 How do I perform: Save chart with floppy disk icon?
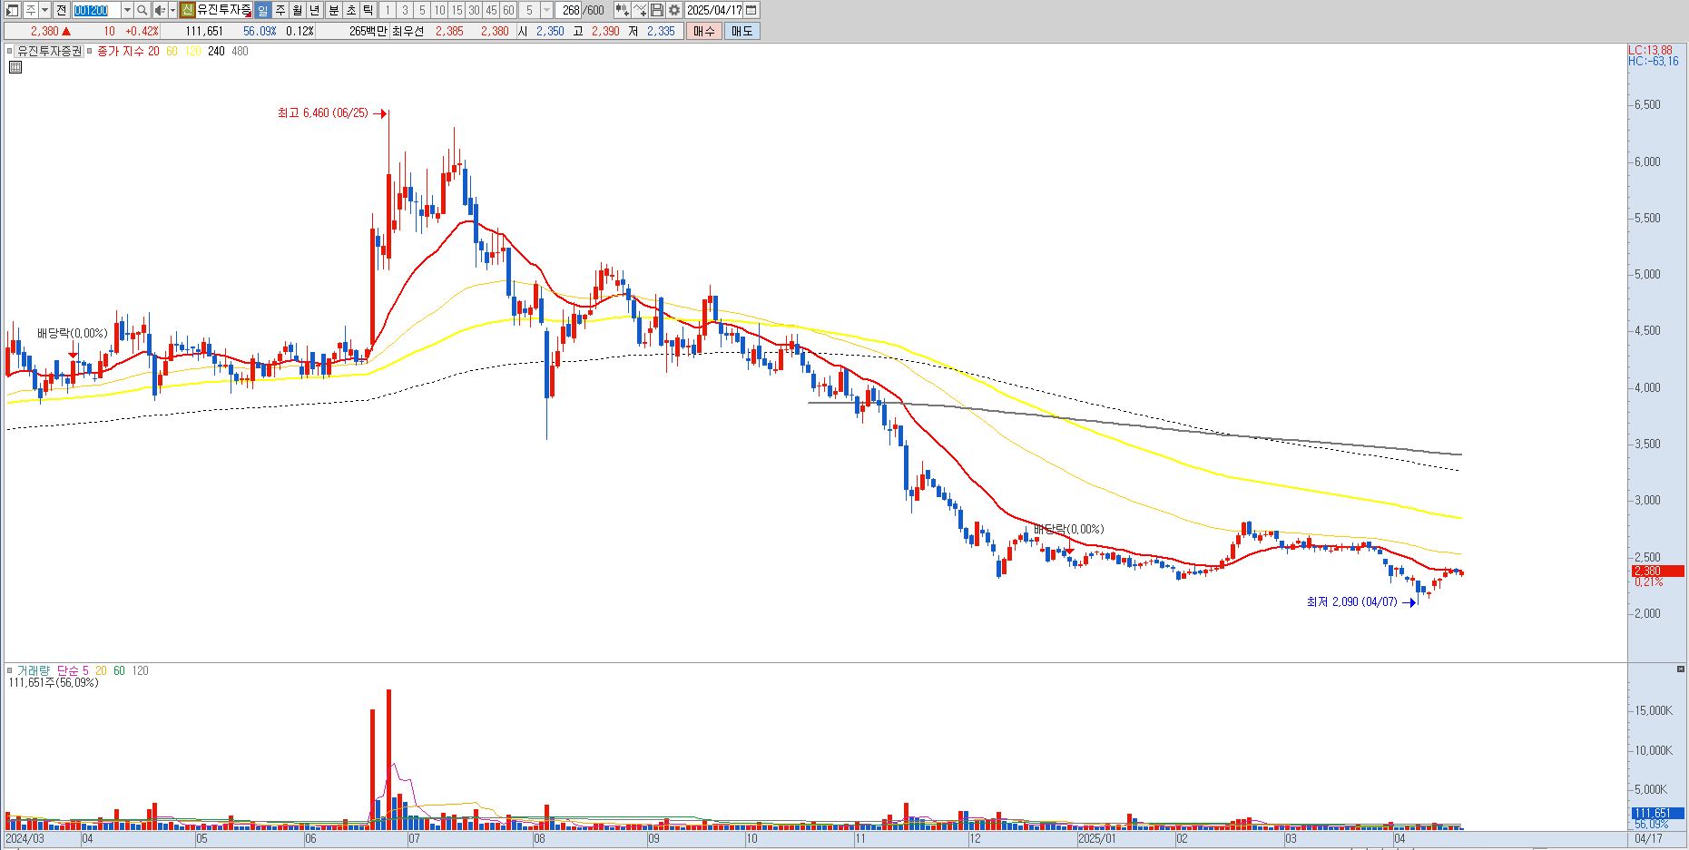(657, 10)
